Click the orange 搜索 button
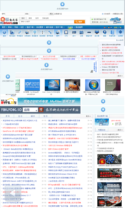Viewport: 125px width, 208px height. pos(79,22)
